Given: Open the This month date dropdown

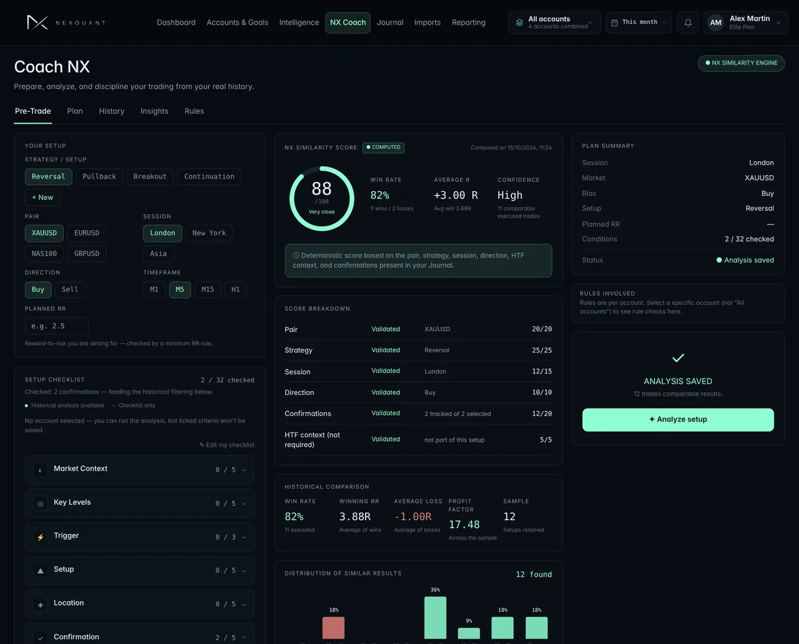Looking at the screenshot, I should click(x=639, y=23).
